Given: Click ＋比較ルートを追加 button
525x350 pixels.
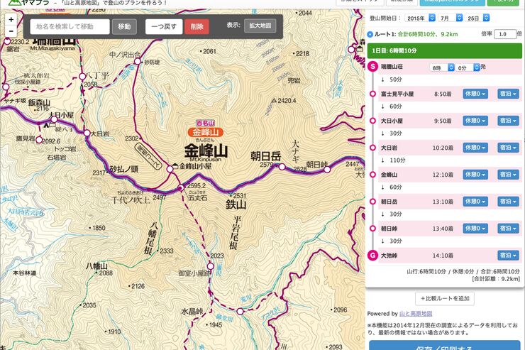Looking at the screenshot, I should [x=445, y=298].
